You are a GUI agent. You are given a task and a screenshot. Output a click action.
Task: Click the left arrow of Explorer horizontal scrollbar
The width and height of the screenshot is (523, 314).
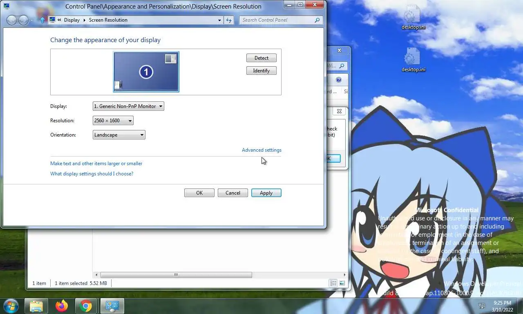[96, 275]
